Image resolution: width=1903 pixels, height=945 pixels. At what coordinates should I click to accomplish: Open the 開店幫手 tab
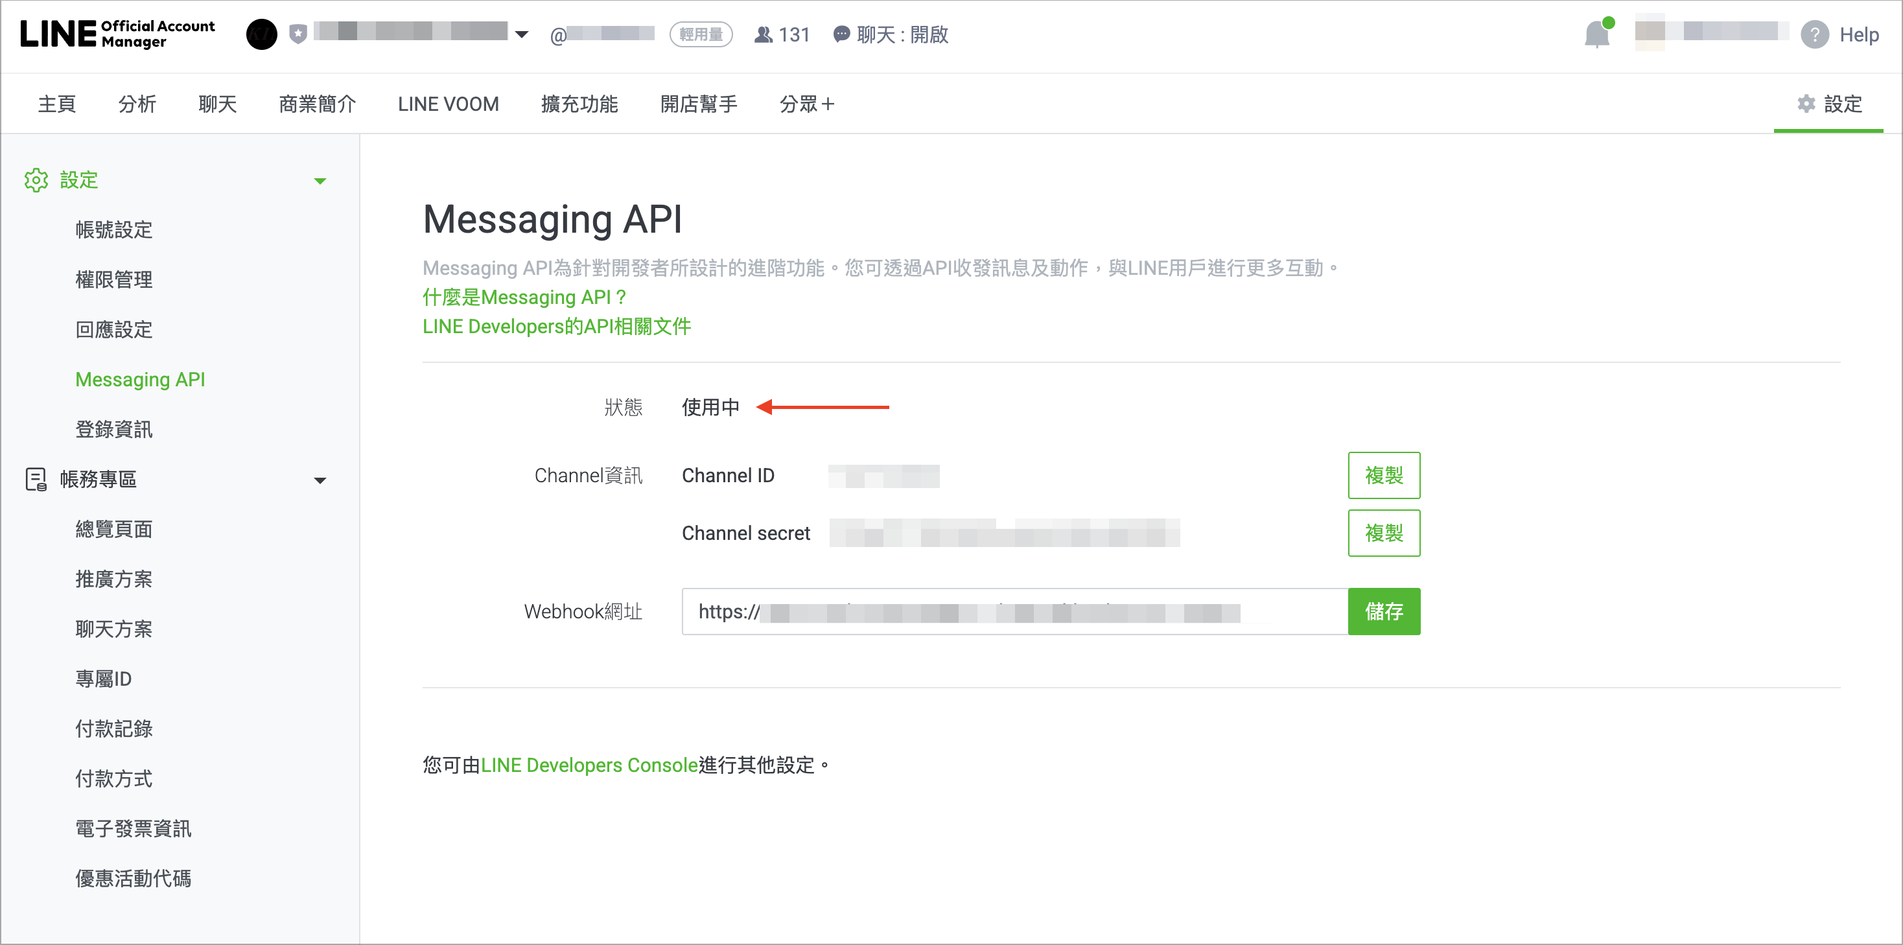[698, 104]
